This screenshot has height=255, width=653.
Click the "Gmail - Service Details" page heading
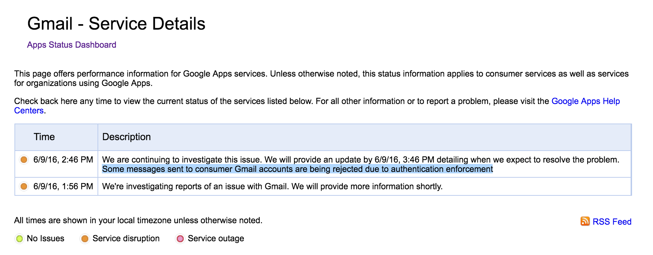pos(116,24)
